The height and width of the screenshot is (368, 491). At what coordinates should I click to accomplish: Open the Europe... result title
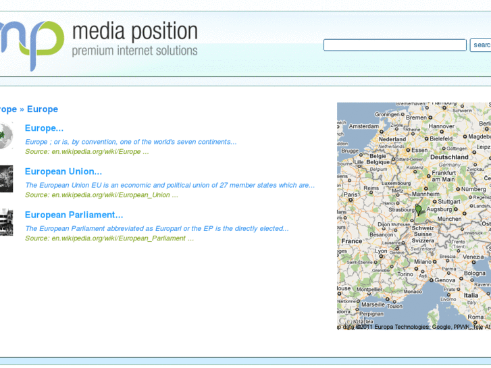pos(44,128)
